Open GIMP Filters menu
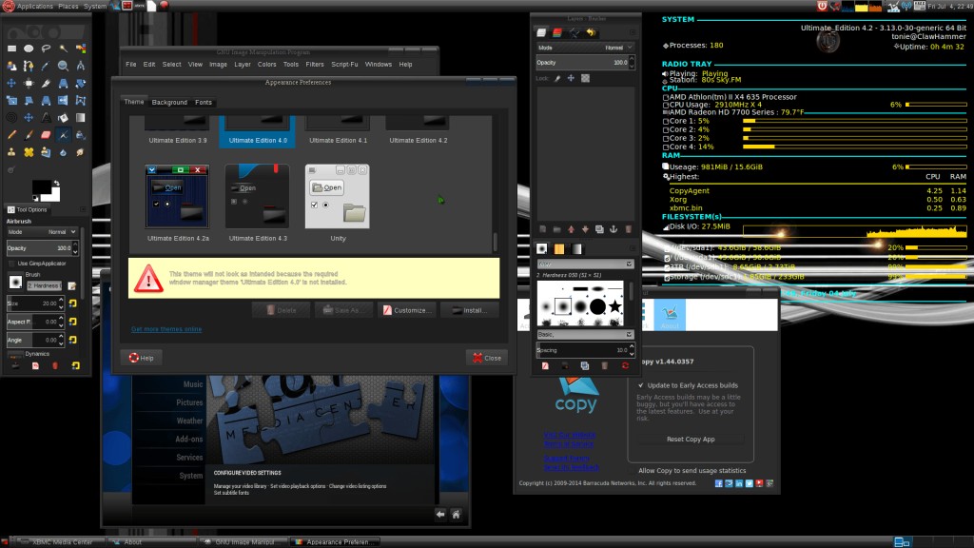The width and height of the screenshot is (974, 548). click(x=314, y=64)
